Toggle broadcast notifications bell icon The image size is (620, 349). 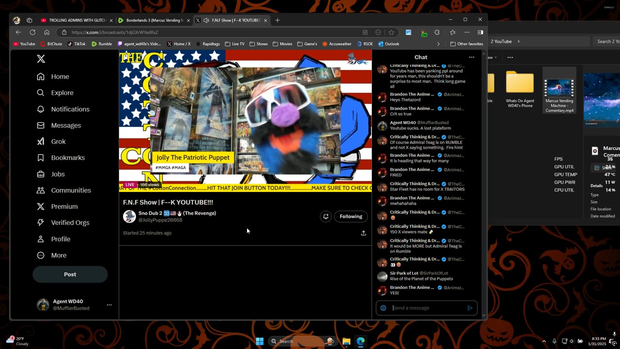[326, 217]
